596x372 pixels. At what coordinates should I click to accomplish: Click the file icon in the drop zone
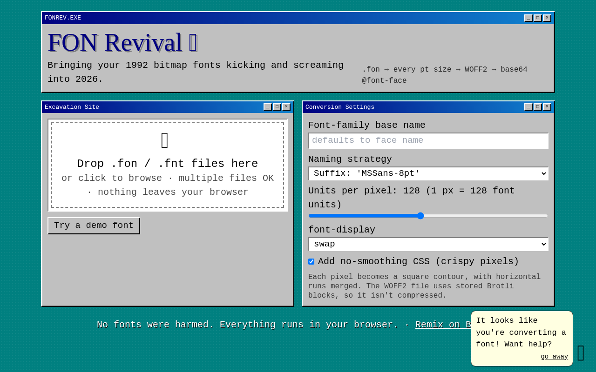[x=165, y=140]
